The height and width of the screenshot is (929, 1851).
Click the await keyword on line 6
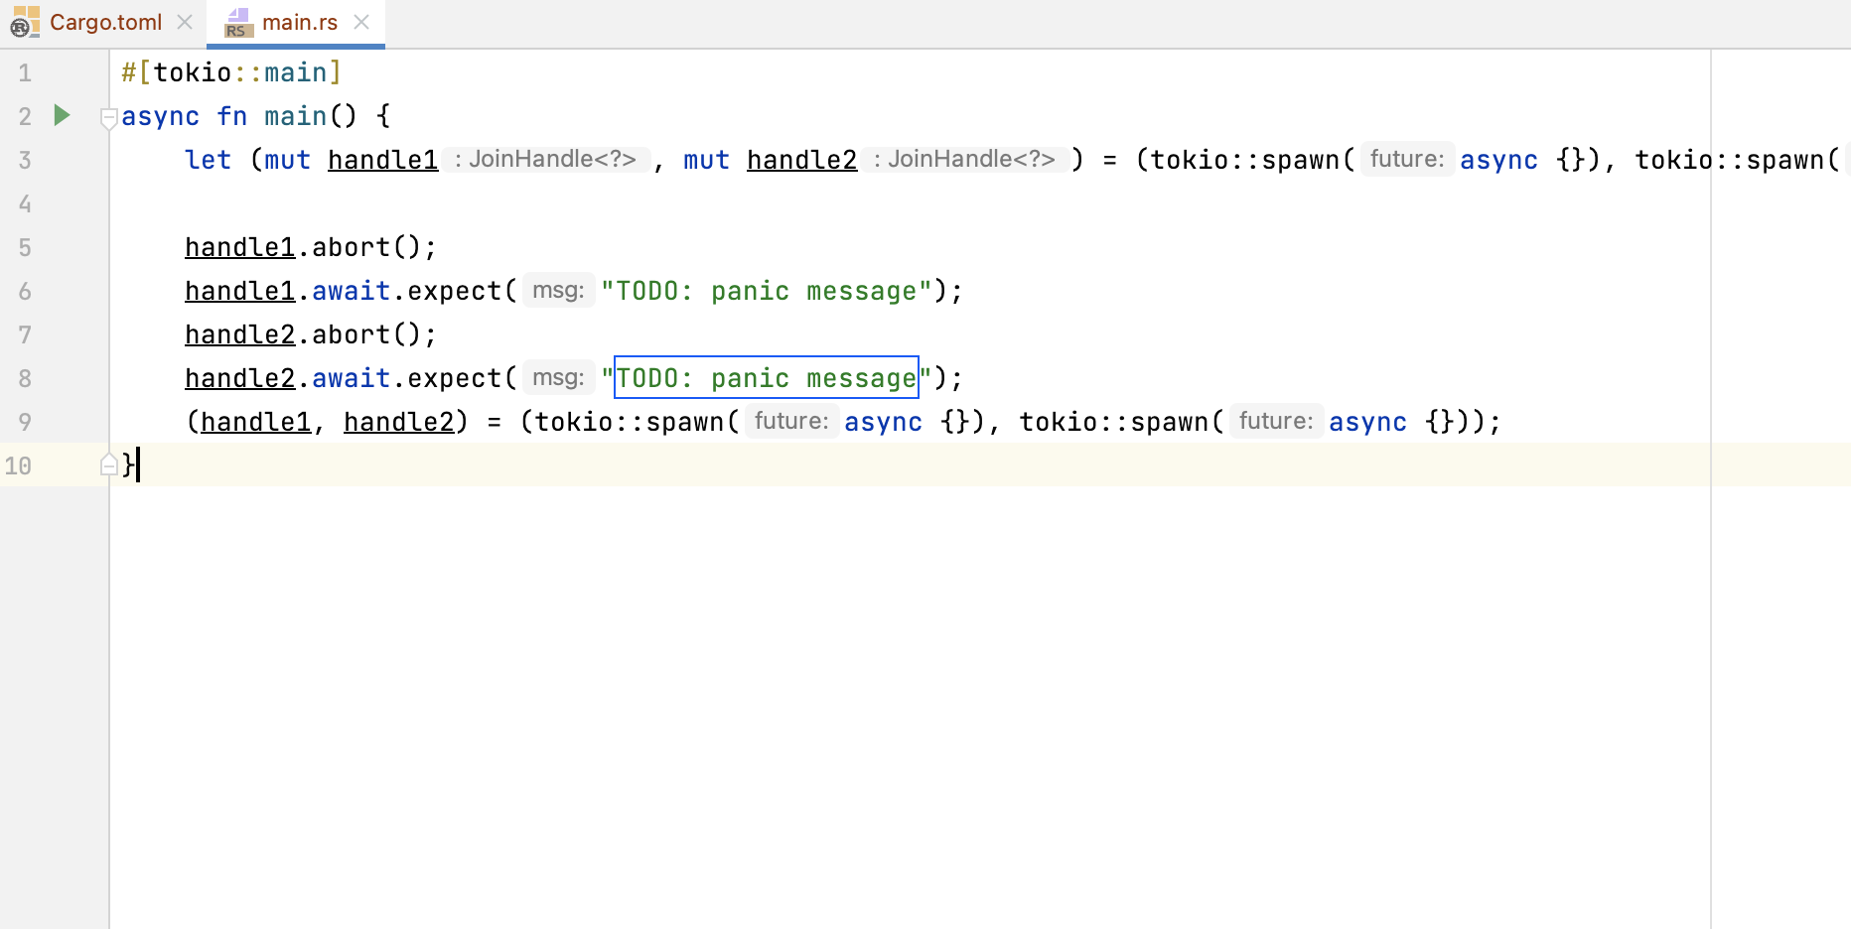tap(352, 291)
